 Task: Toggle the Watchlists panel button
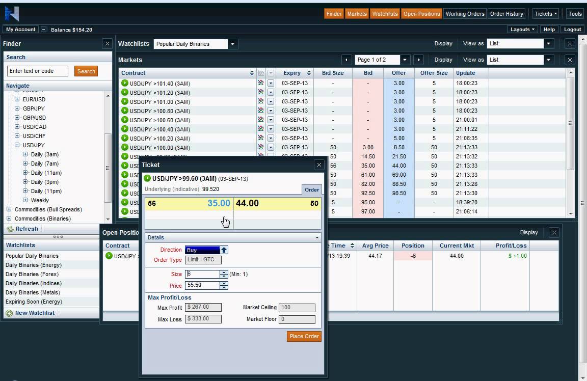pyautogui.click(x=385, y=14)
